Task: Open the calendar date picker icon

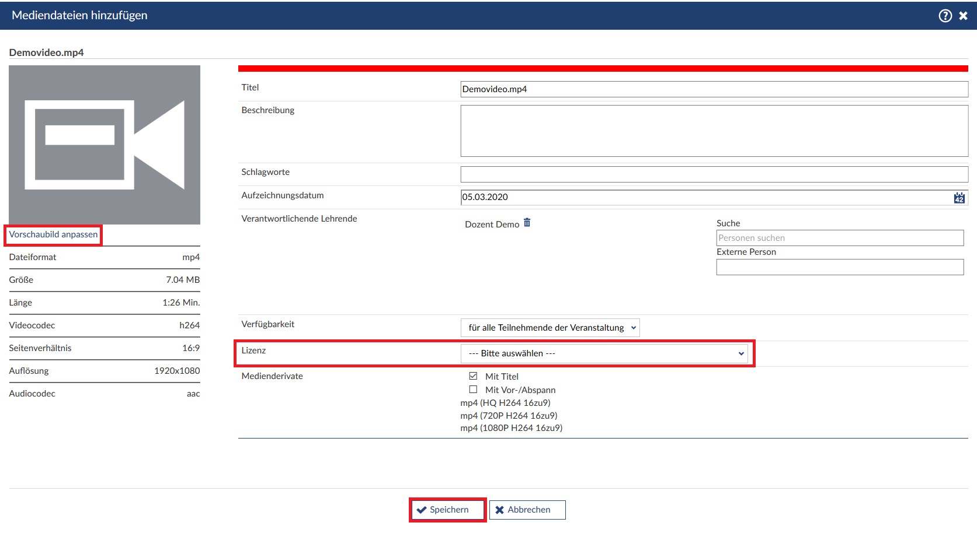Action: pos(959,198)
